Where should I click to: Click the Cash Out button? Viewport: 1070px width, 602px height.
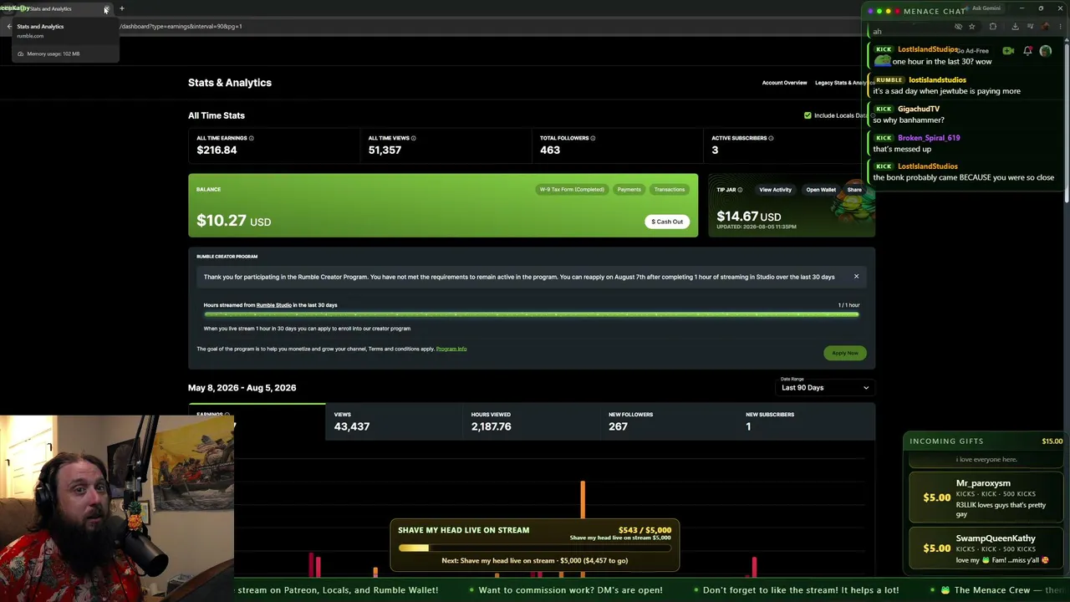coord(667,222)
